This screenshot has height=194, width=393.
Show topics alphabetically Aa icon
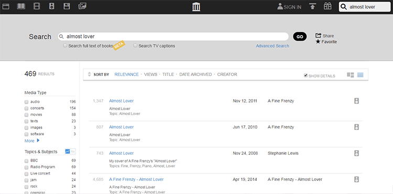click(73, 152)
